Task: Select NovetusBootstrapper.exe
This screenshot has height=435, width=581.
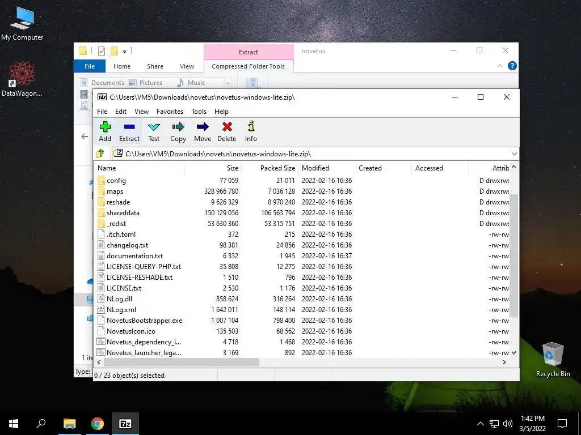Action: point(144,321)
